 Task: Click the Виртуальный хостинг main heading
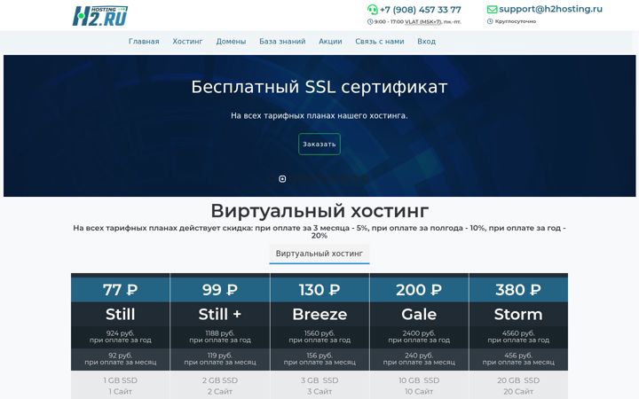pyautogui.click(x=319, y=211)
